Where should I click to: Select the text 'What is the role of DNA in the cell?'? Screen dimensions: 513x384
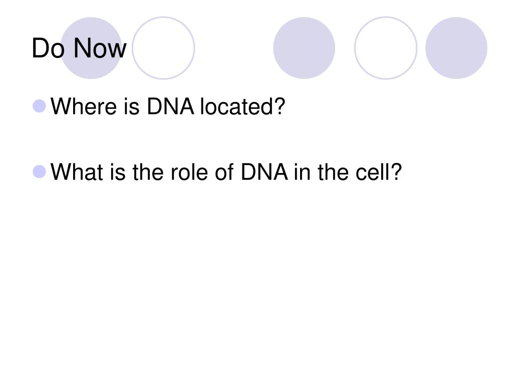[x=226, y=172]
